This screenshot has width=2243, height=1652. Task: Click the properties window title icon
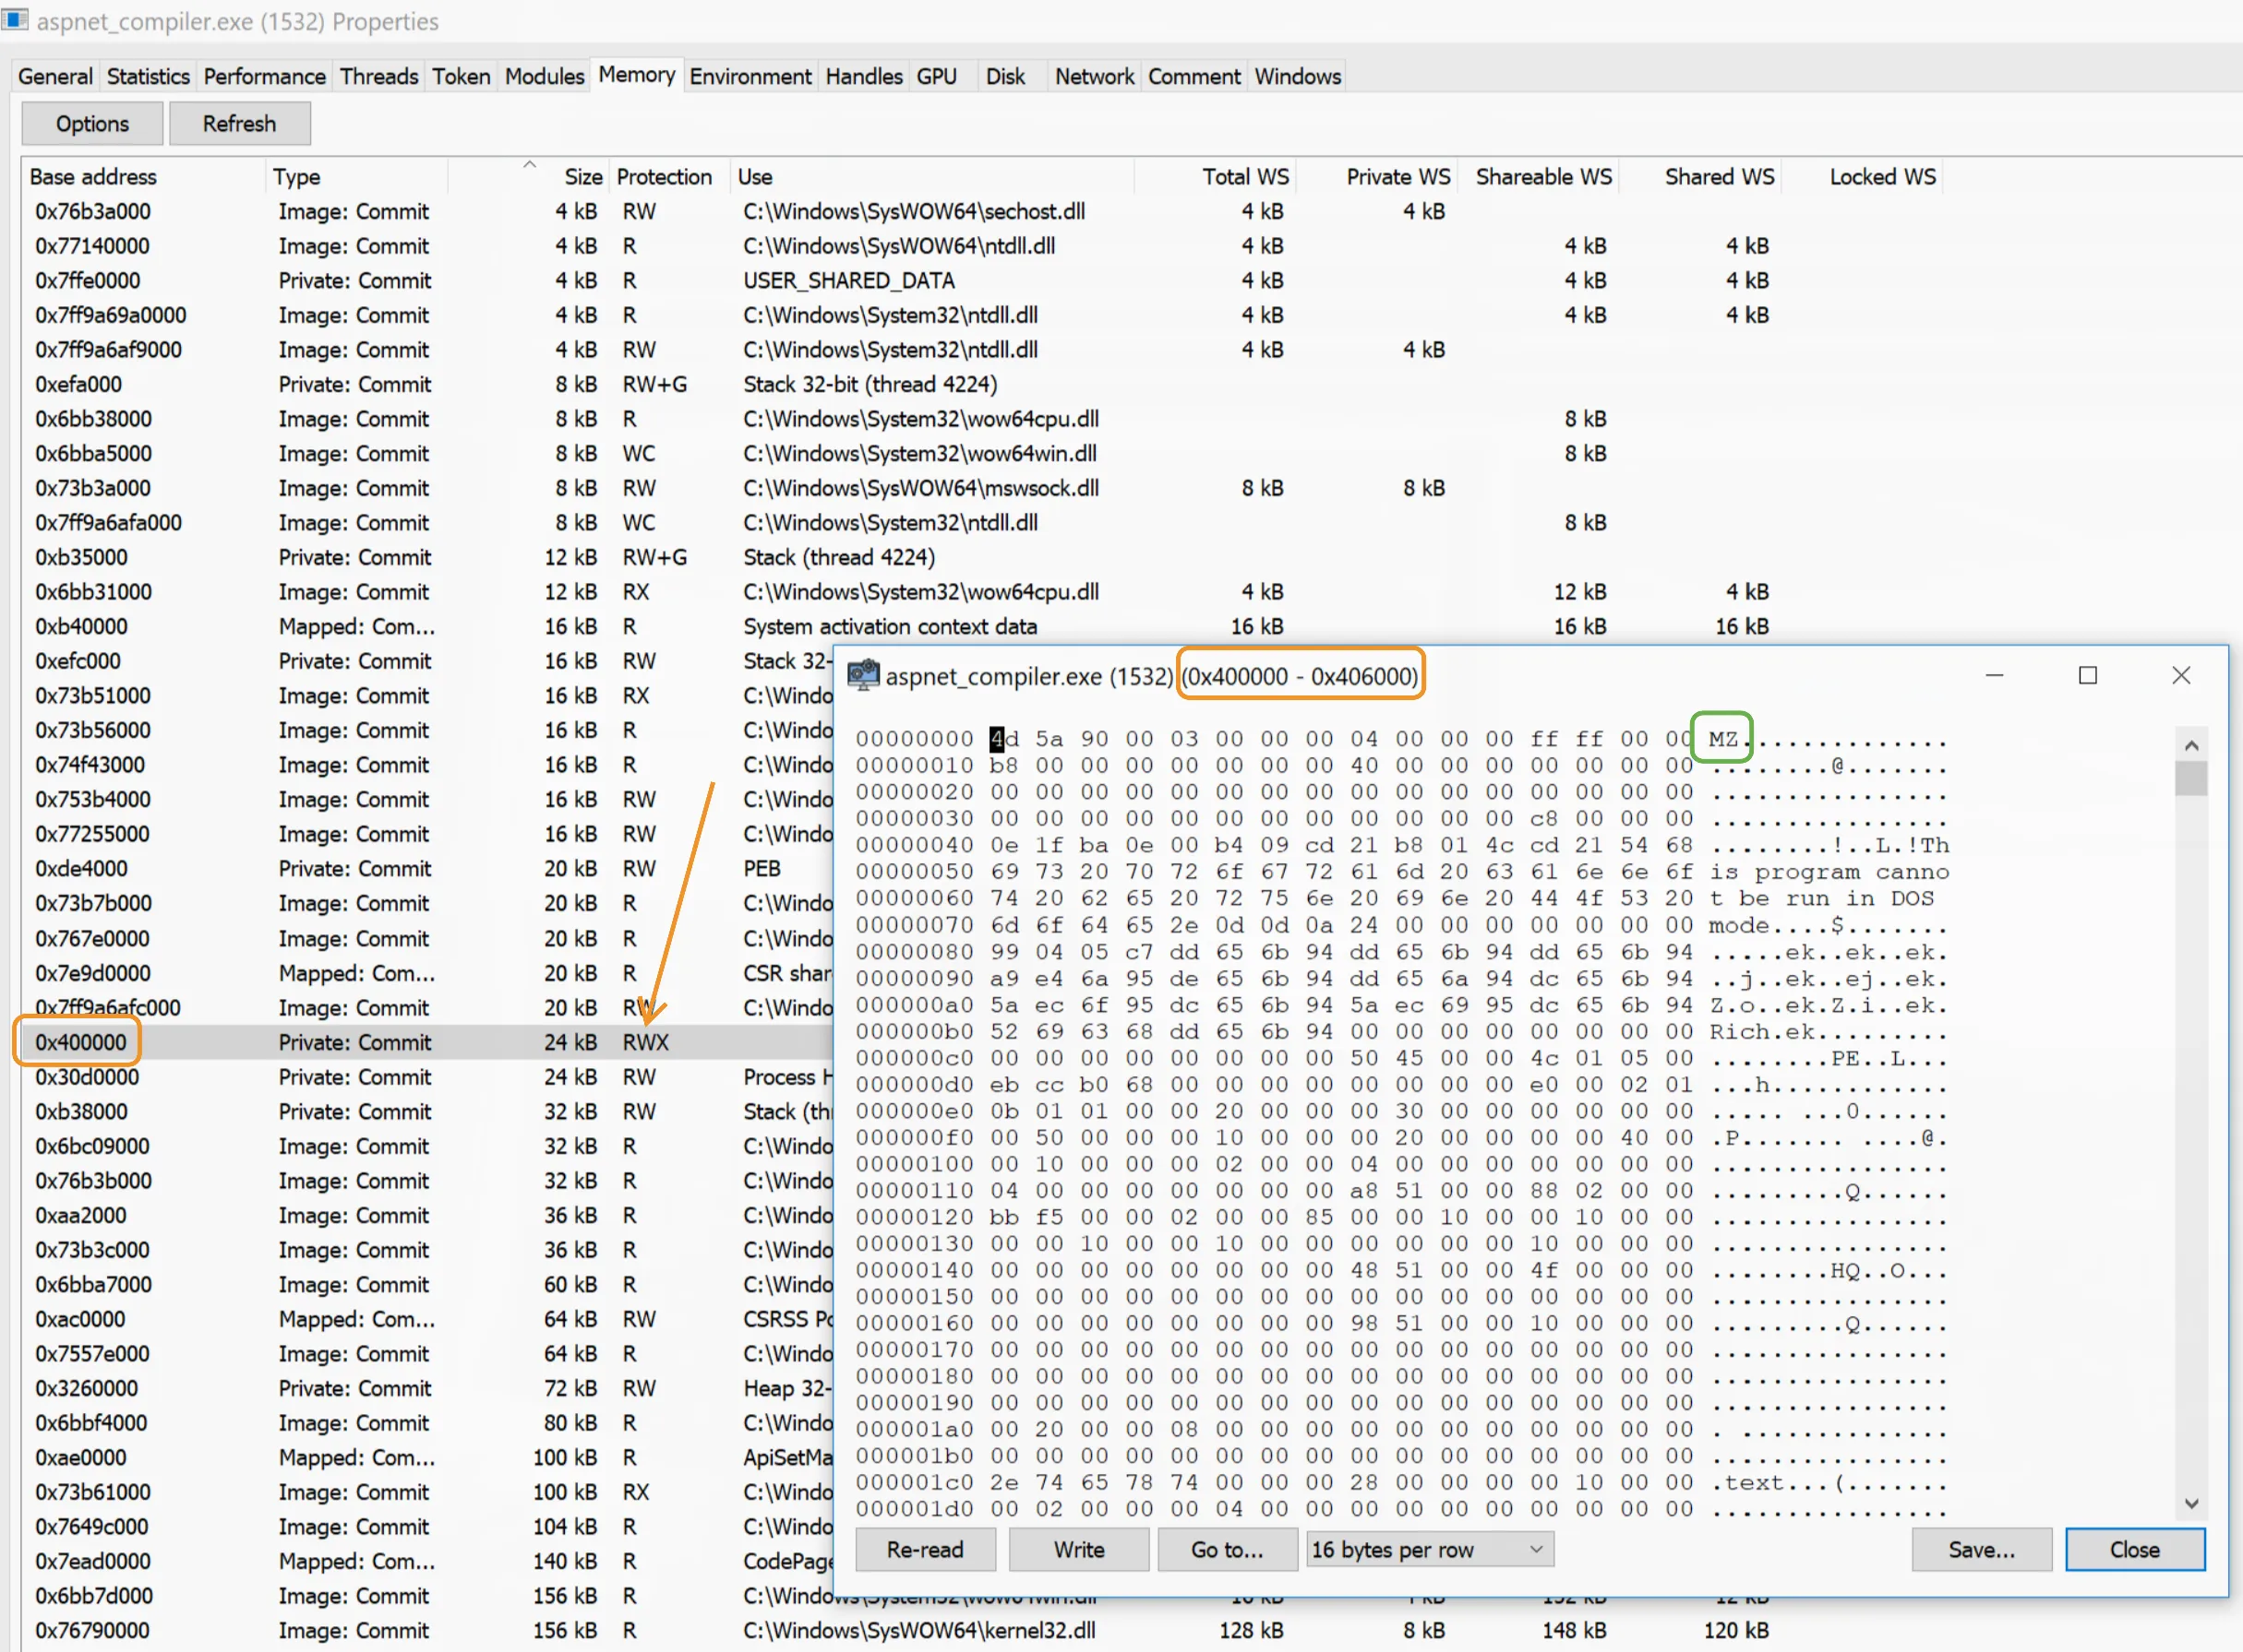[15, 20]
